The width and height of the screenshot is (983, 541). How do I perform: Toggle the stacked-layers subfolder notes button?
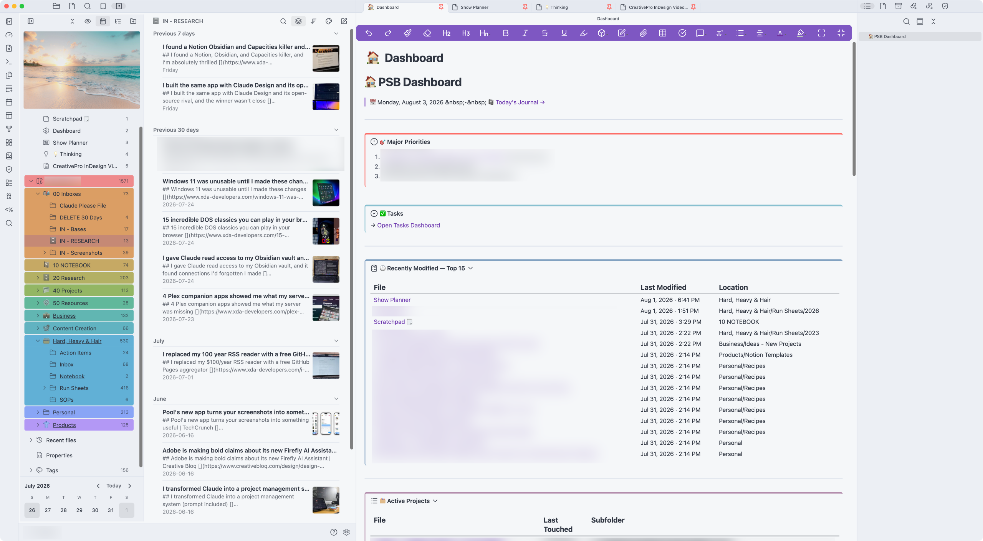point(298,21)
